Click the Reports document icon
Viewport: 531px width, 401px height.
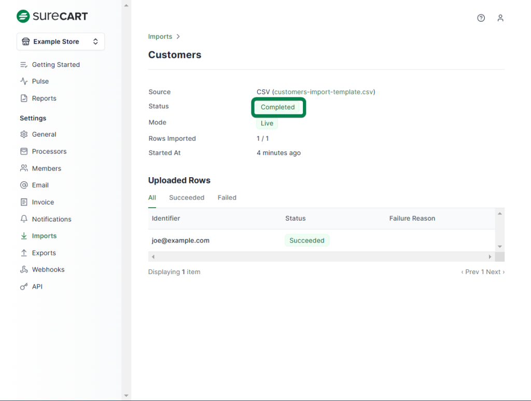click(24, 98)
